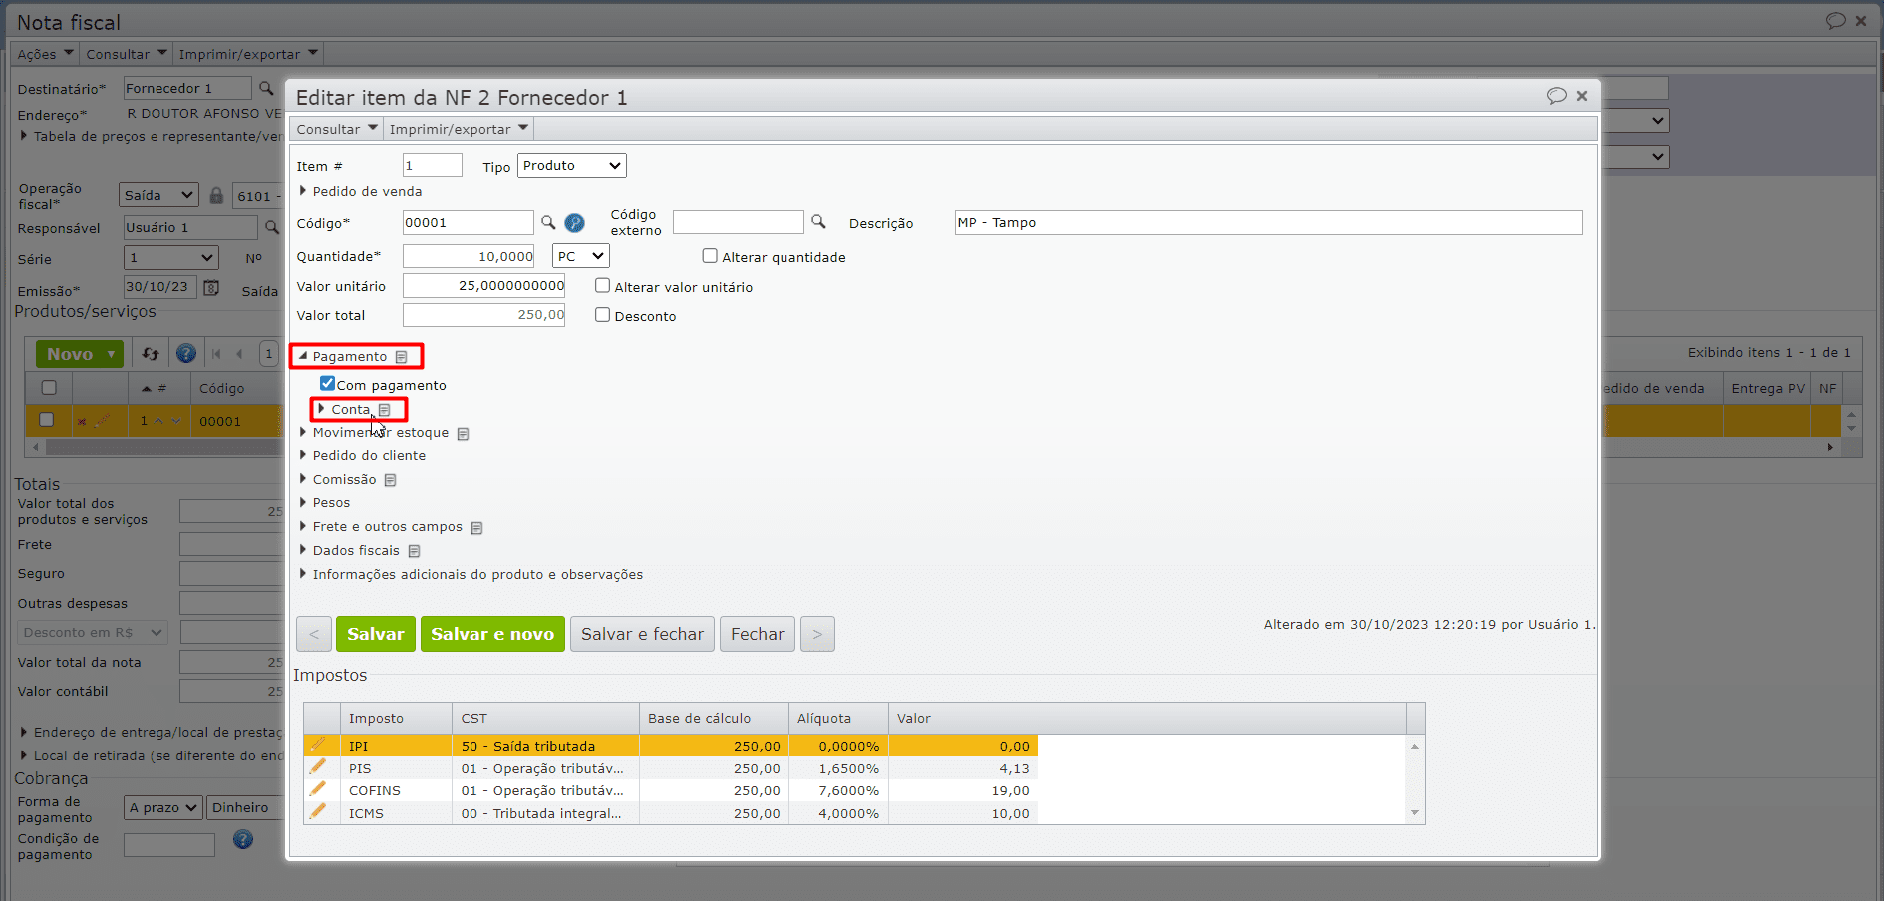Open Imprimir/exportar menu in the edit dialog
Viewport: 1884px width, 901px height.
click(459, 129)
